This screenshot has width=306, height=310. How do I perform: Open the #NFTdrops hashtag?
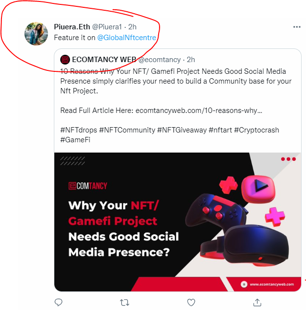[79, 130]
